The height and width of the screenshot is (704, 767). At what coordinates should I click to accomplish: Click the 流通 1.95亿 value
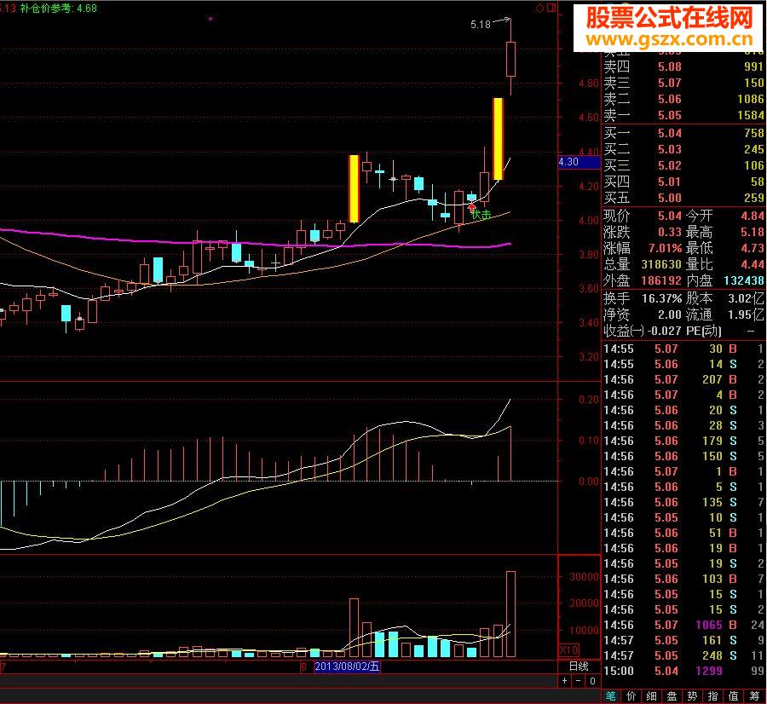coord(746,314)
